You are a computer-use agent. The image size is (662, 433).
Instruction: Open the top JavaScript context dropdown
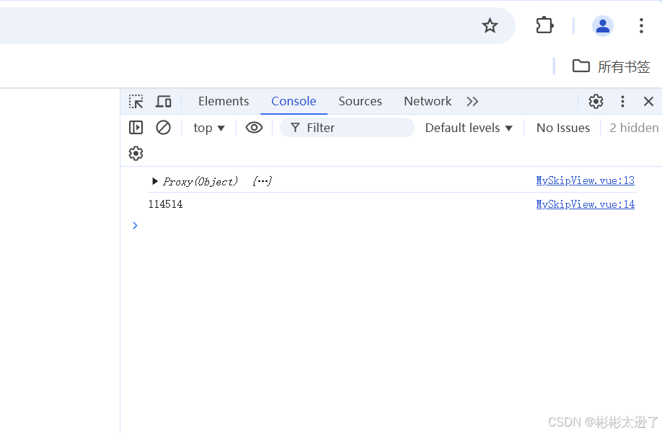click(209, 128)
